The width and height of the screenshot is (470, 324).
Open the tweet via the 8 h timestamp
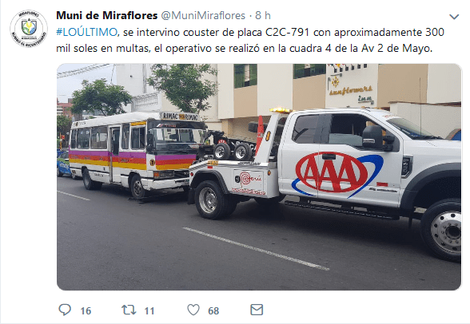[x=263, y=15]
